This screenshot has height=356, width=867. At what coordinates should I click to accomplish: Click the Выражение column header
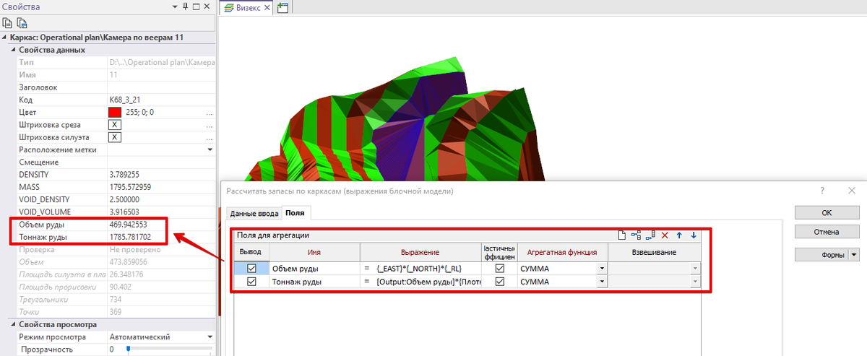[420, 252]
